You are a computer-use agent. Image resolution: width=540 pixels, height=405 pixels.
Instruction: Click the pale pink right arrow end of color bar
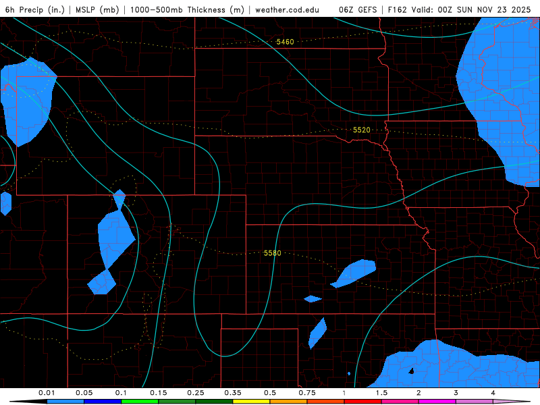(x=512, y=402)
